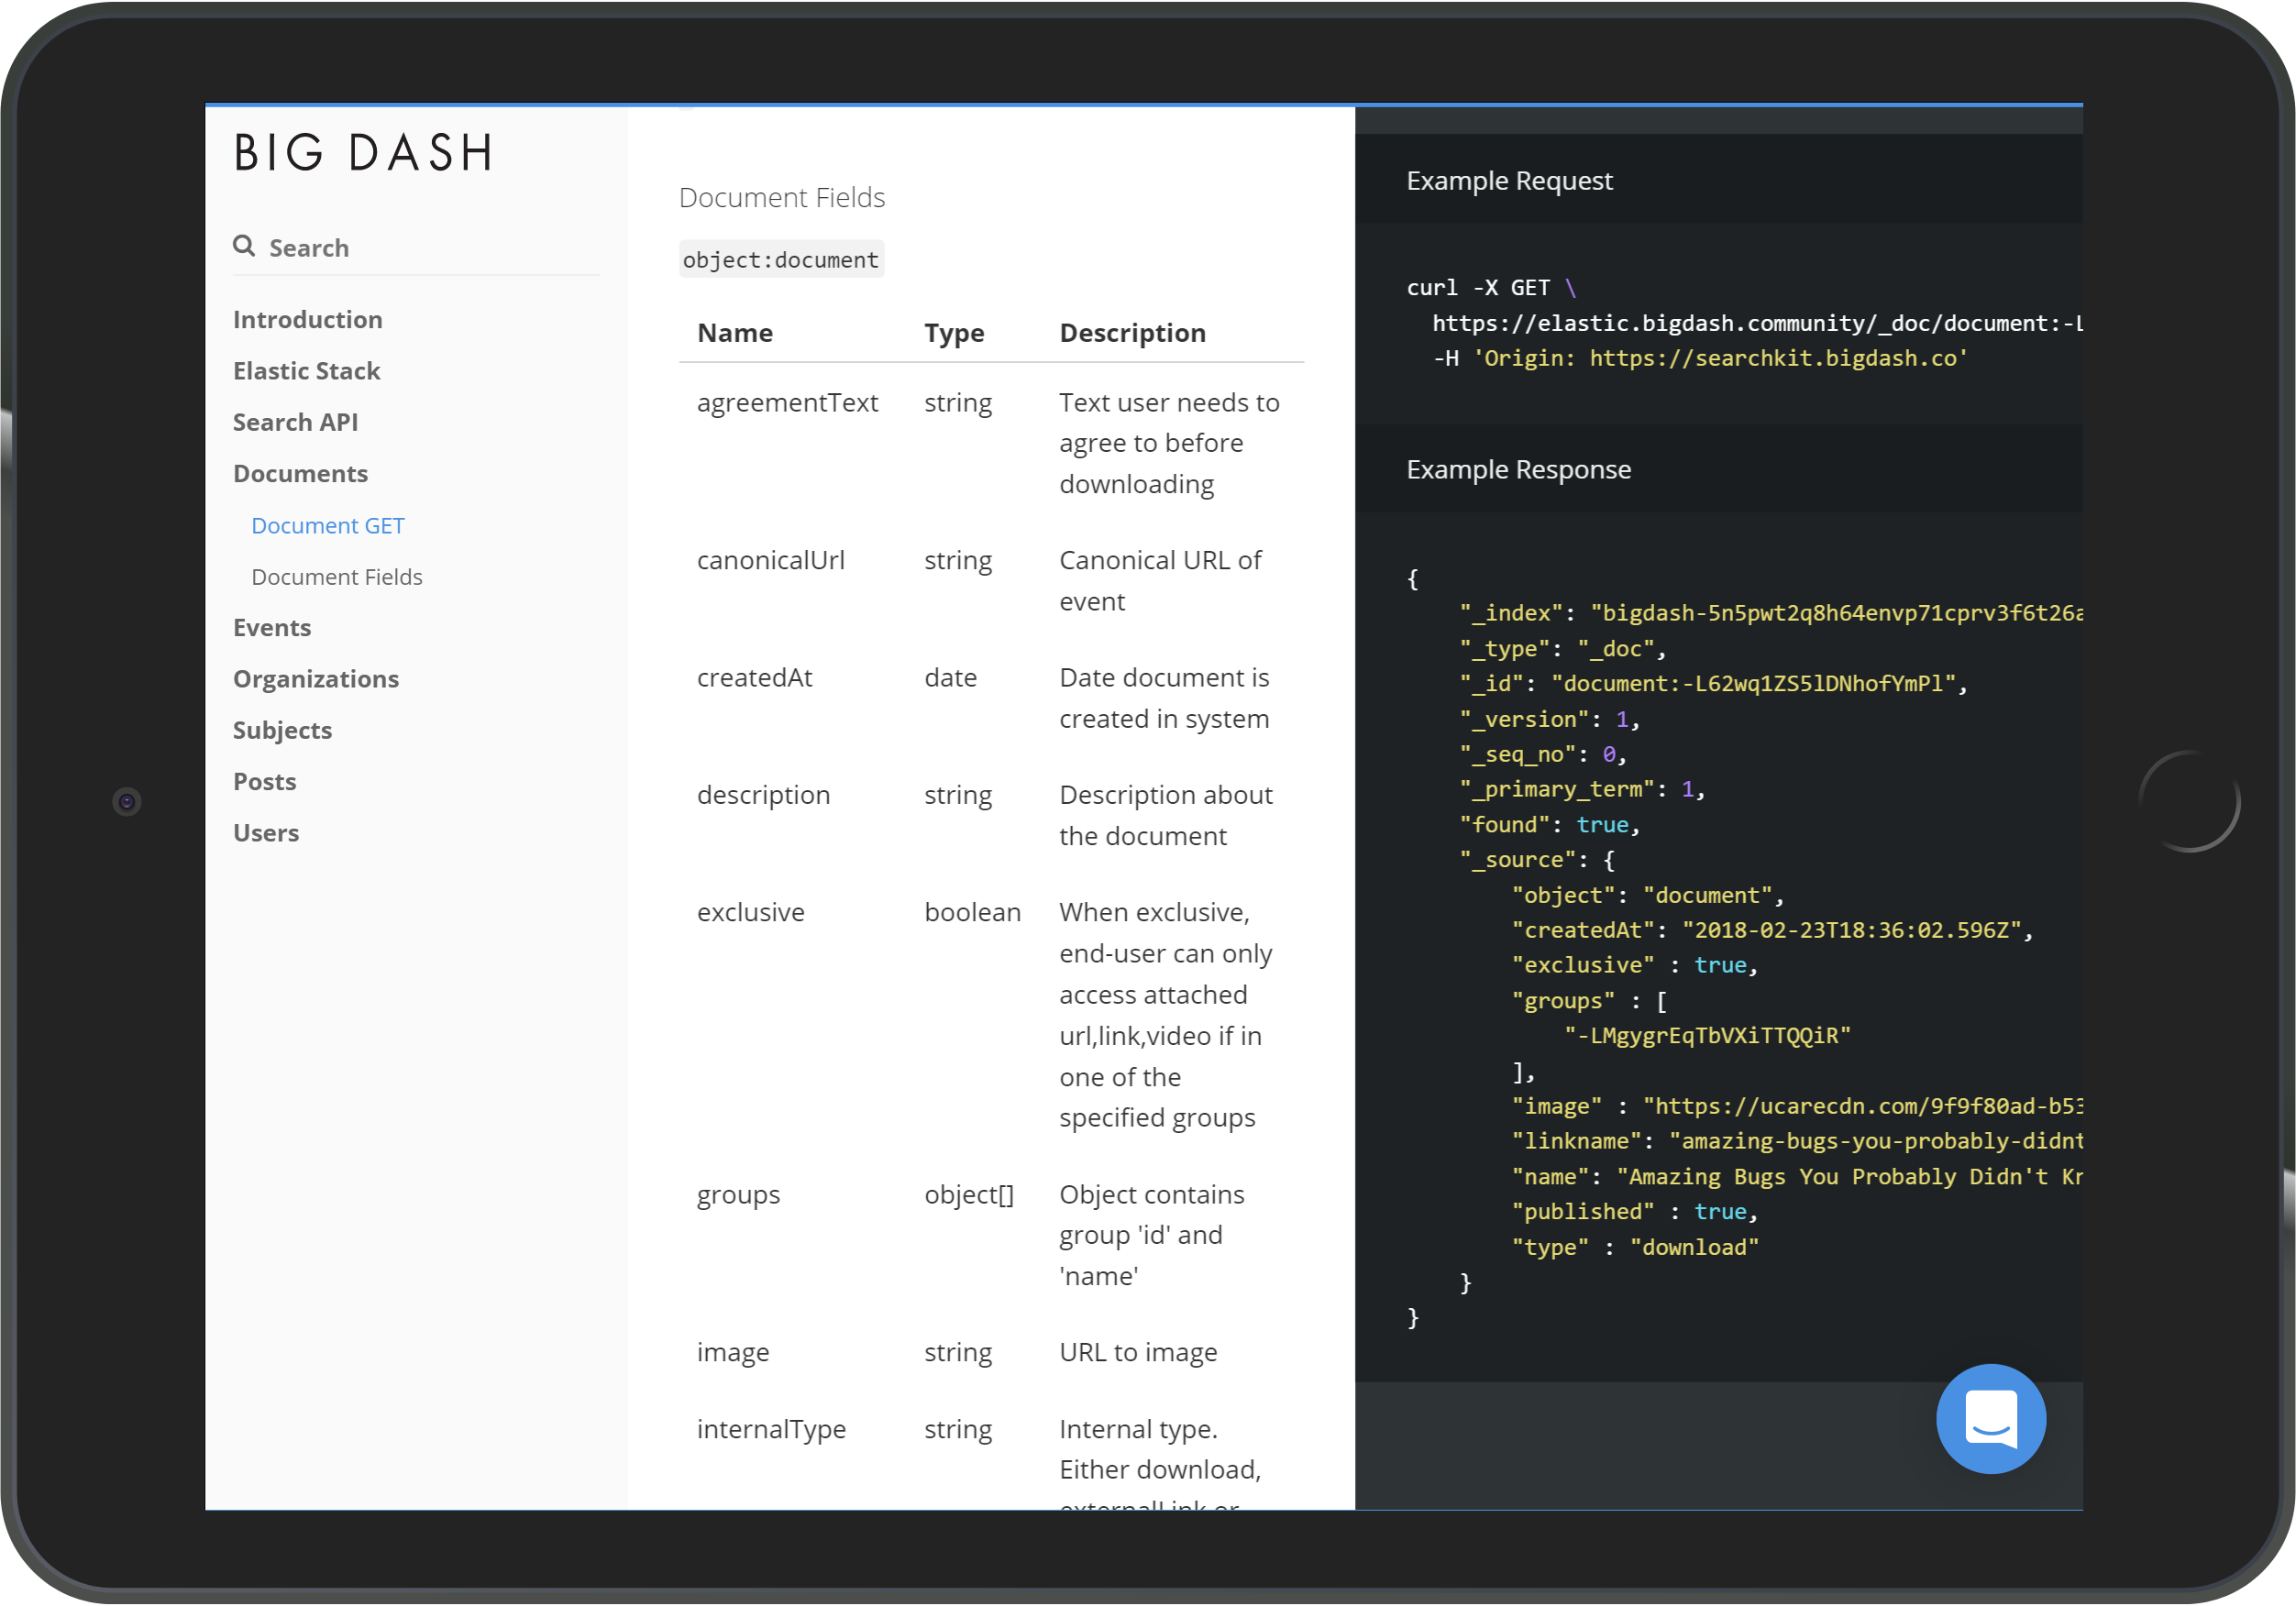Click the "_index" JSON line
This screenshot has width=2296, height=1606.
tap(1771, 613)
